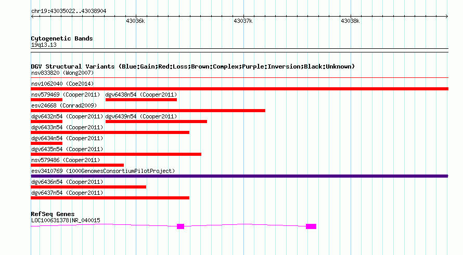This screenshot has height=255, width=463.
Task: Select the red bar under dgv6439n54
Action: pyautogui.click(x=156, y=122)
